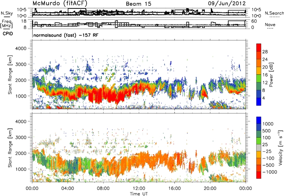Click the 25 label on velocity colorbar
The image size is (284, 196).
point(265,145)
